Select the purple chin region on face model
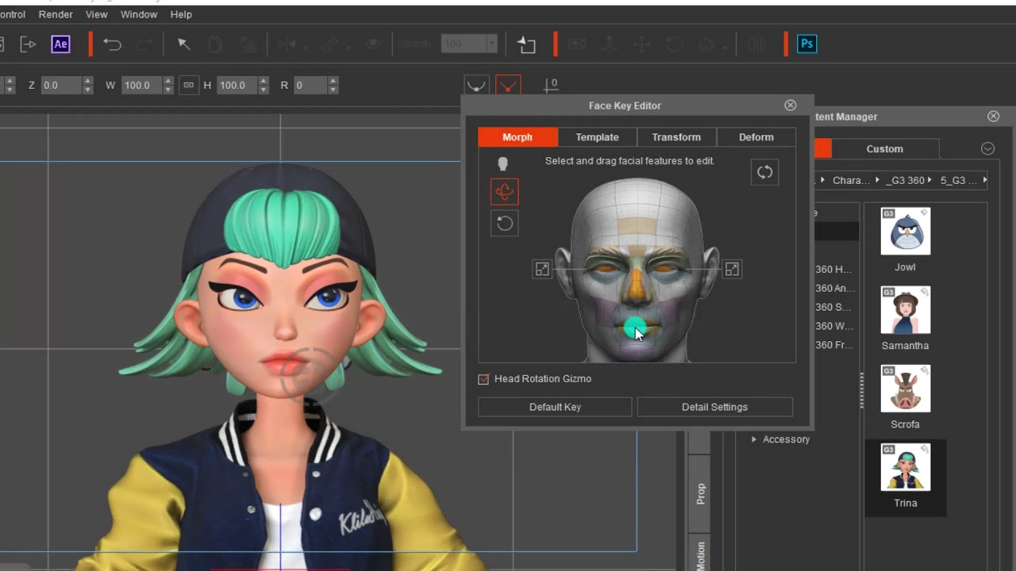 pos(636,351)
